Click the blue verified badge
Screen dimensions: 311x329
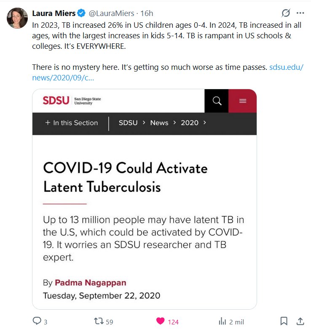coord(81,13)
